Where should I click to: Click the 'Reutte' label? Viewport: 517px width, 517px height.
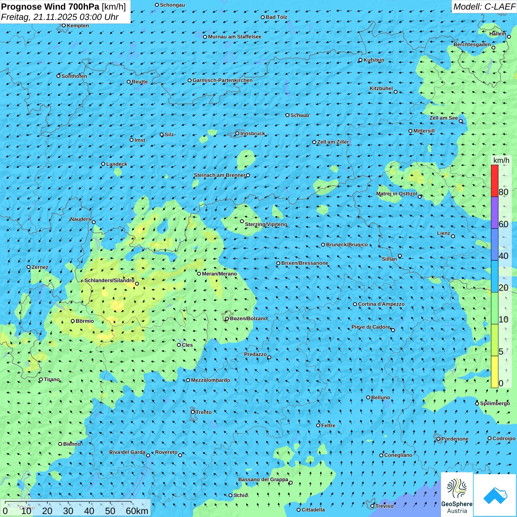(x=140, y=82)
